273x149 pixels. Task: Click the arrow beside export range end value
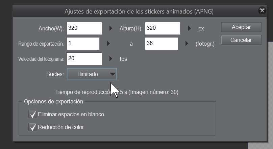click(x=187, y=44)
